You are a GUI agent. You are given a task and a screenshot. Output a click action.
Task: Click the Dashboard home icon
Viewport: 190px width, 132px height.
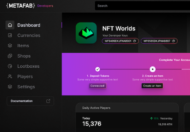[x=10, y=25]
